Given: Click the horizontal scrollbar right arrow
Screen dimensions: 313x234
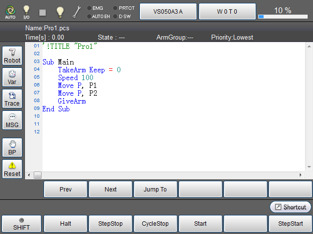Looking at the screenshot, I should pyautogui.click(x=301, y=175).
